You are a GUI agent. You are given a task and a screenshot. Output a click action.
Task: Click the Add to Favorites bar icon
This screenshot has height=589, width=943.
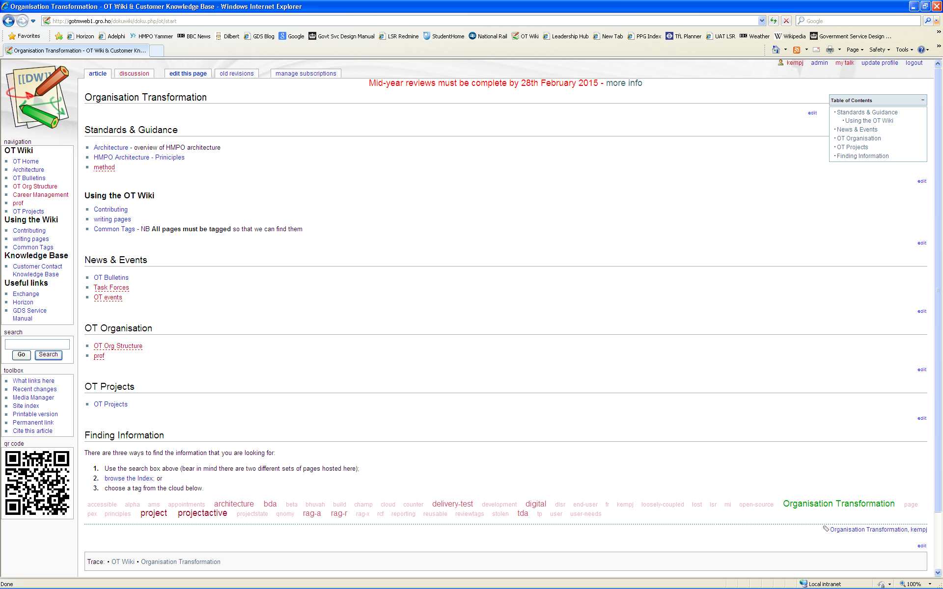pyautogui.click(x=59, y=36)
